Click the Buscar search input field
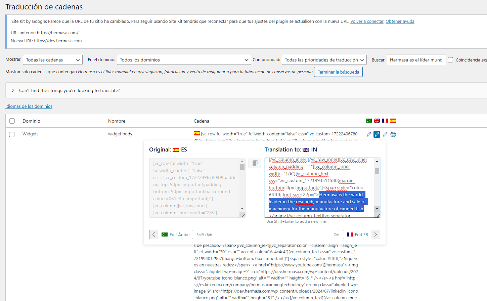This screenshot has width=487, height=301. (x=416, y=60)
